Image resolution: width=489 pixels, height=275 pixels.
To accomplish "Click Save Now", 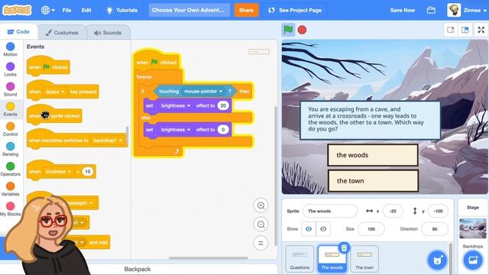I will pos(403,10).
